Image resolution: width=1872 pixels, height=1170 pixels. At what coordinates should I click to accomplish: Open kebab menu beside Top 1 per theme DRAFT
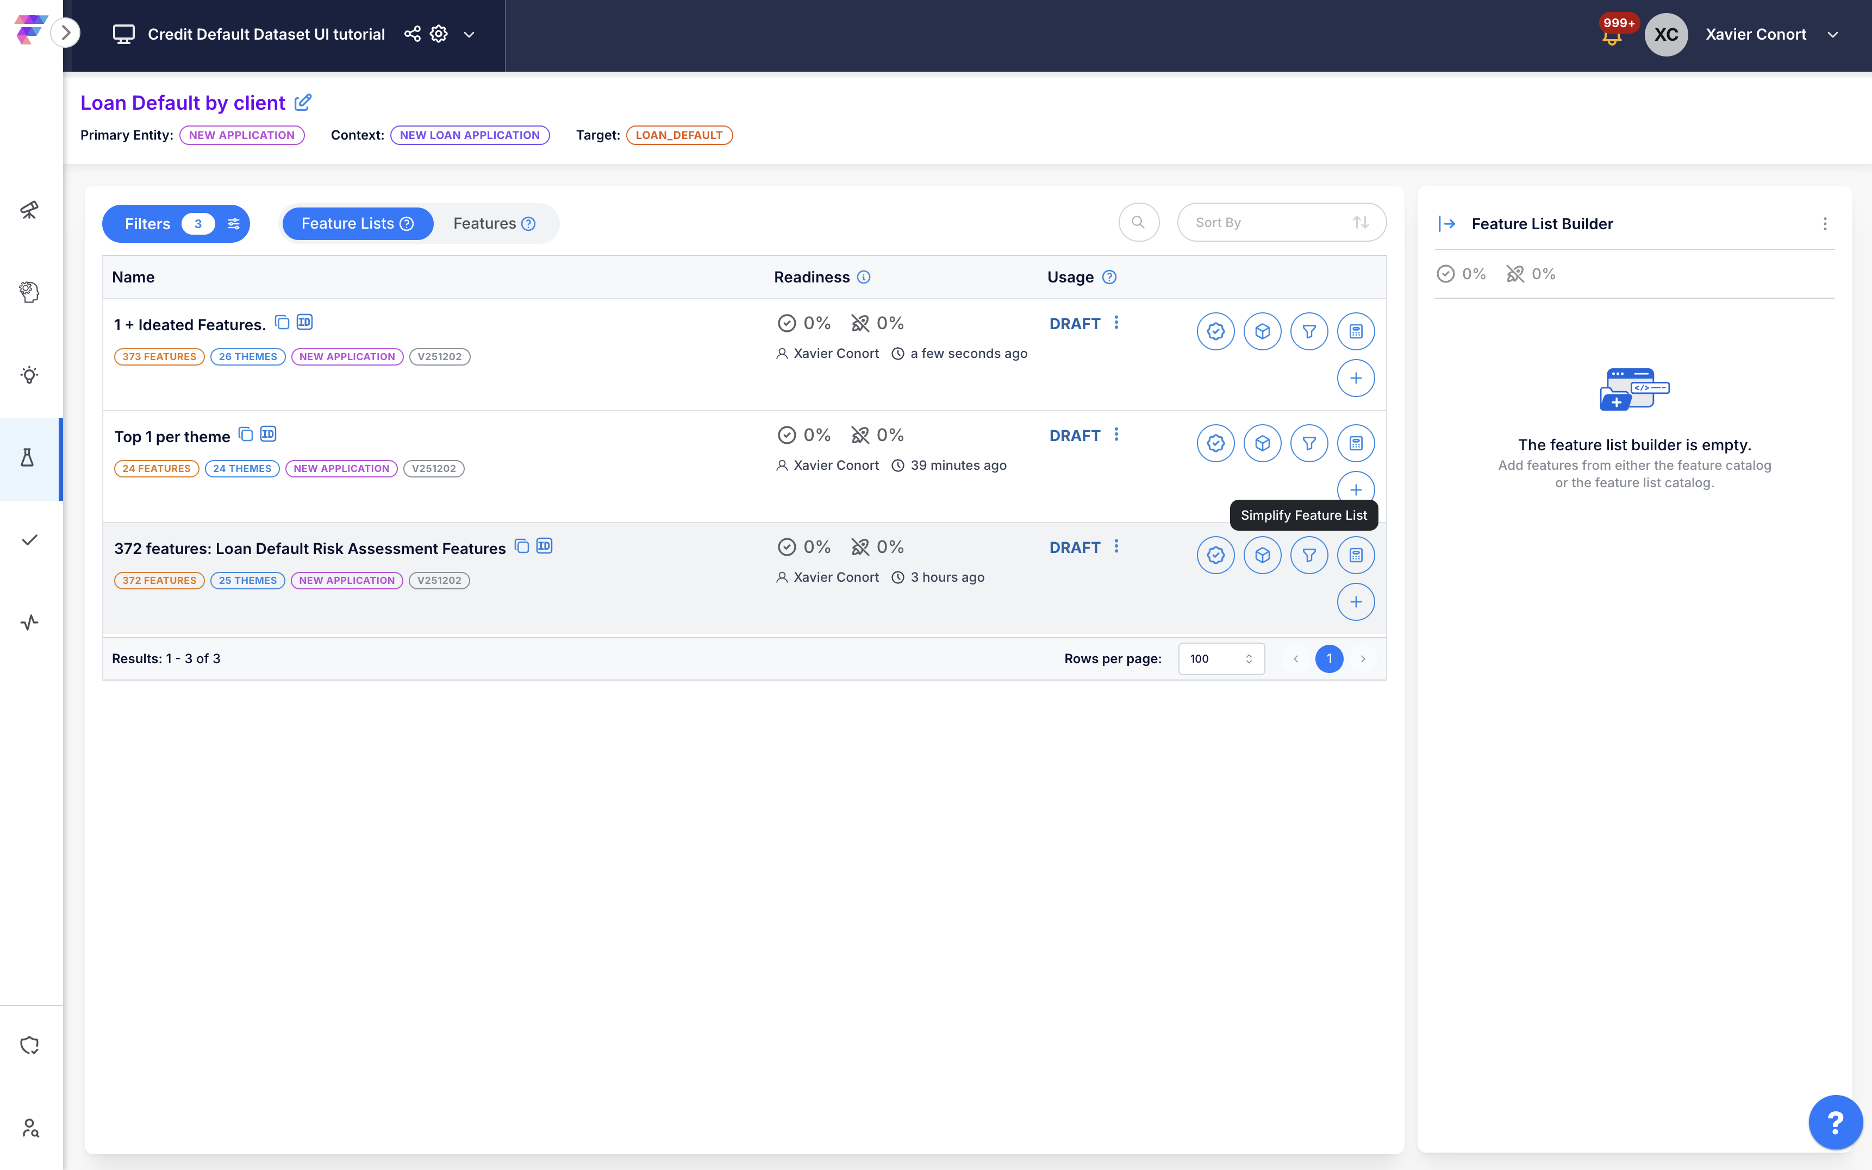pyautogui.click(x=1115, y=435)
